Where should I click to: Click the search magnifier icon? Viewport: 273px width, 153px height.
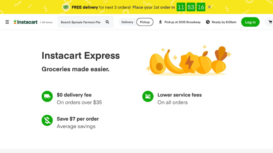click(x=107, y=22)
